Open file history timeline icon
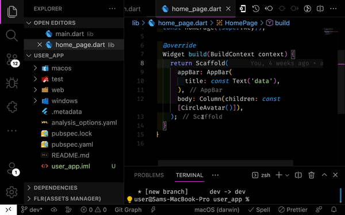 (x=256, y=9)
